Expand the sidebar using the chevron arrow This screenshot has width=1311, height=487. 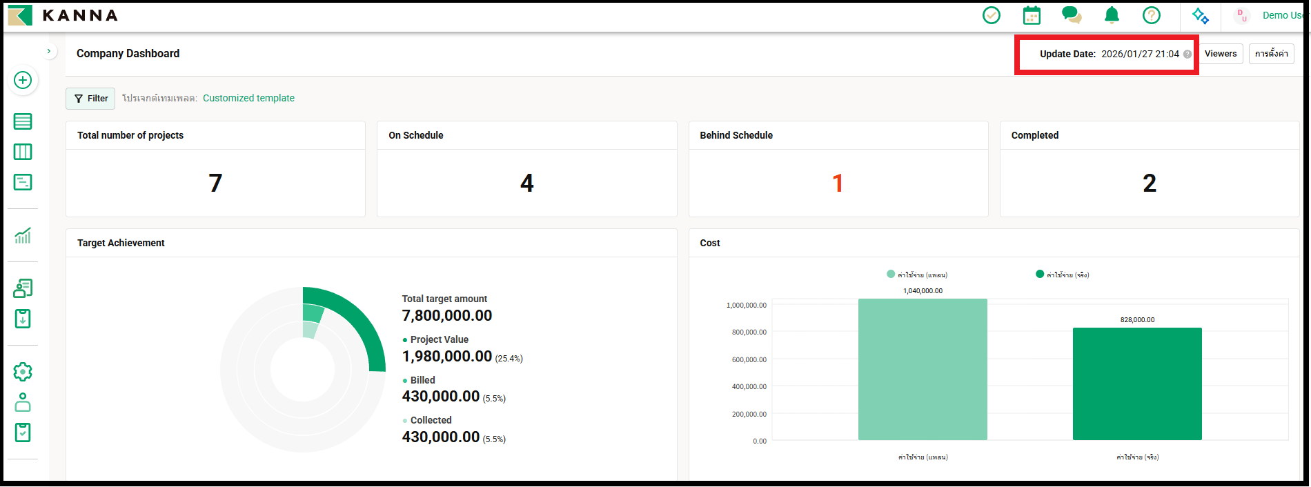click(49, 51)
